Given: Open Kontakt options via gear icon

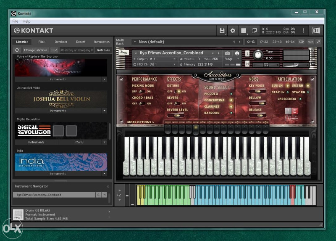Looking at the screenshot, I should [x=233, y=31].
